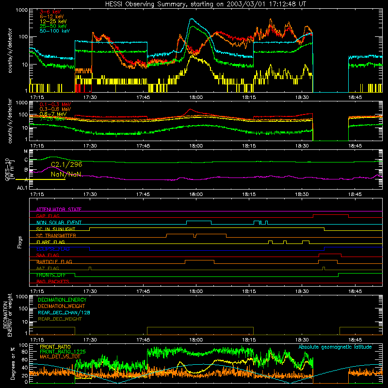Image resolution: width=388 pixels, height=388 pixels.
Task: Click 17:45 tick label under the decimation panel
Action: click(x=143, y=340)
